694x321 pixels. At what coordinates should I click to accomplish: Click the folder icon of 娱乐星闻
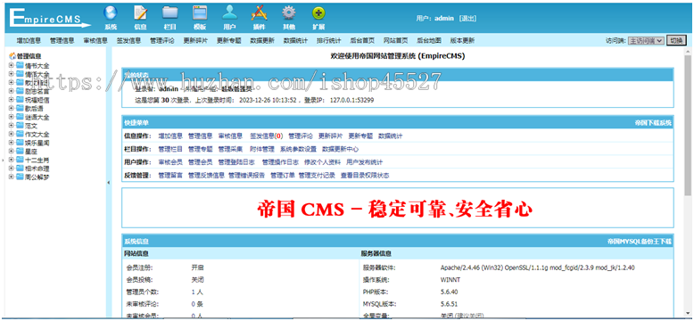coord(20,143)
